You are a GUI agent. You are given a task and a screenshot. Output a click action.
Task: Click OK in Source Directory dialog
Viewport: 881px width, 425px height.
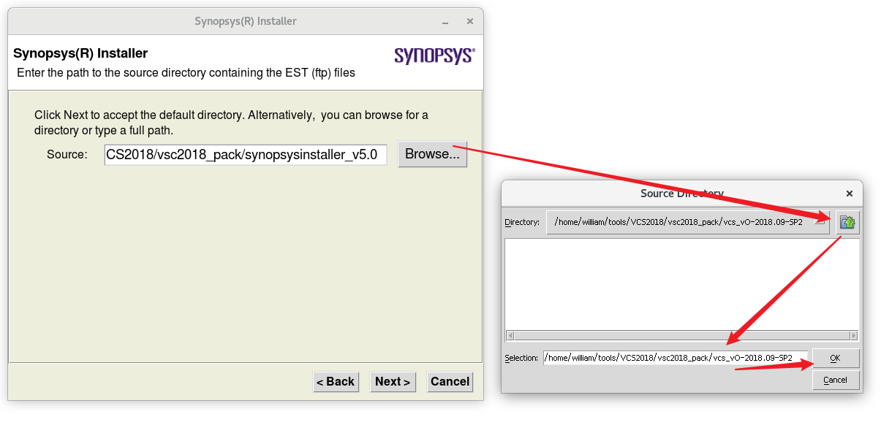(x=836, y=359)
